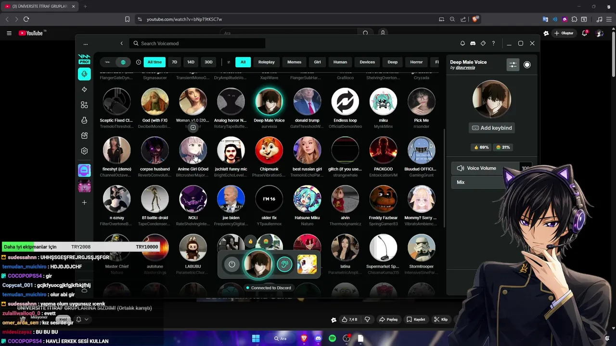Switch to the globe community voices toggle
Image resolution: width=616 pixels, height=346 pixels.
pyautogui.click(x=123, y=62)
